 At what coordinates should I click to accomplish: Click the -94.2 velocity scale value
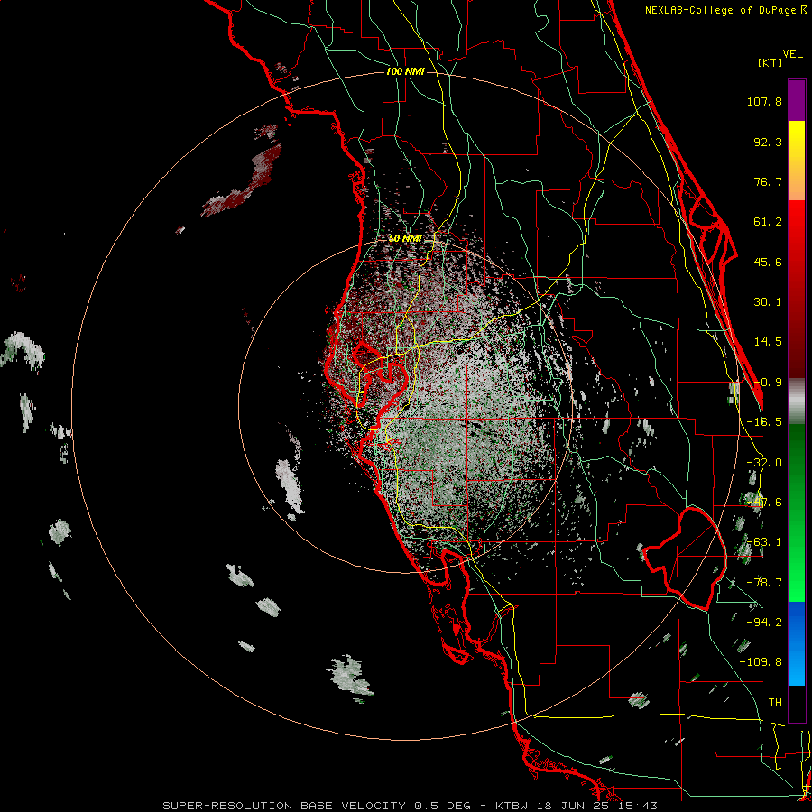[x=764, y=623]
